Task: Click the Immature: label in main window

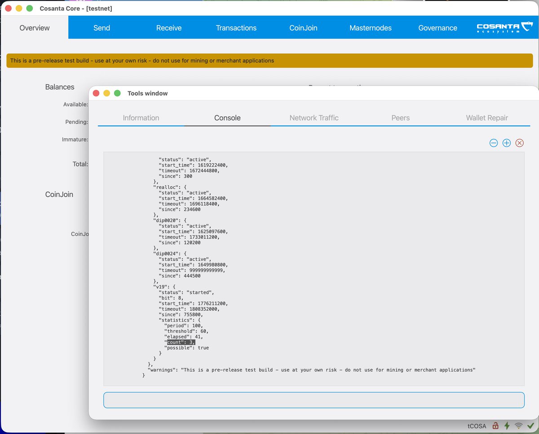Action: (x=75, y=139)
